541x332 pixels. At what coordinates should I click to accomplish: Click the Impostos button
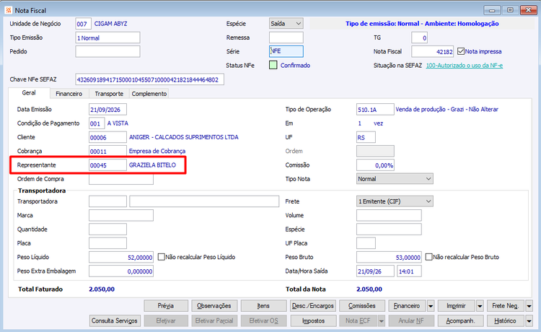[313, 320]
